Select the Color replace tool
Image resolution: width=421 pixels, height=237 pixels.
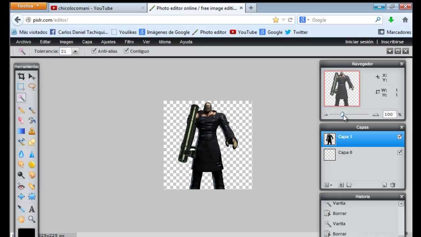21,142
